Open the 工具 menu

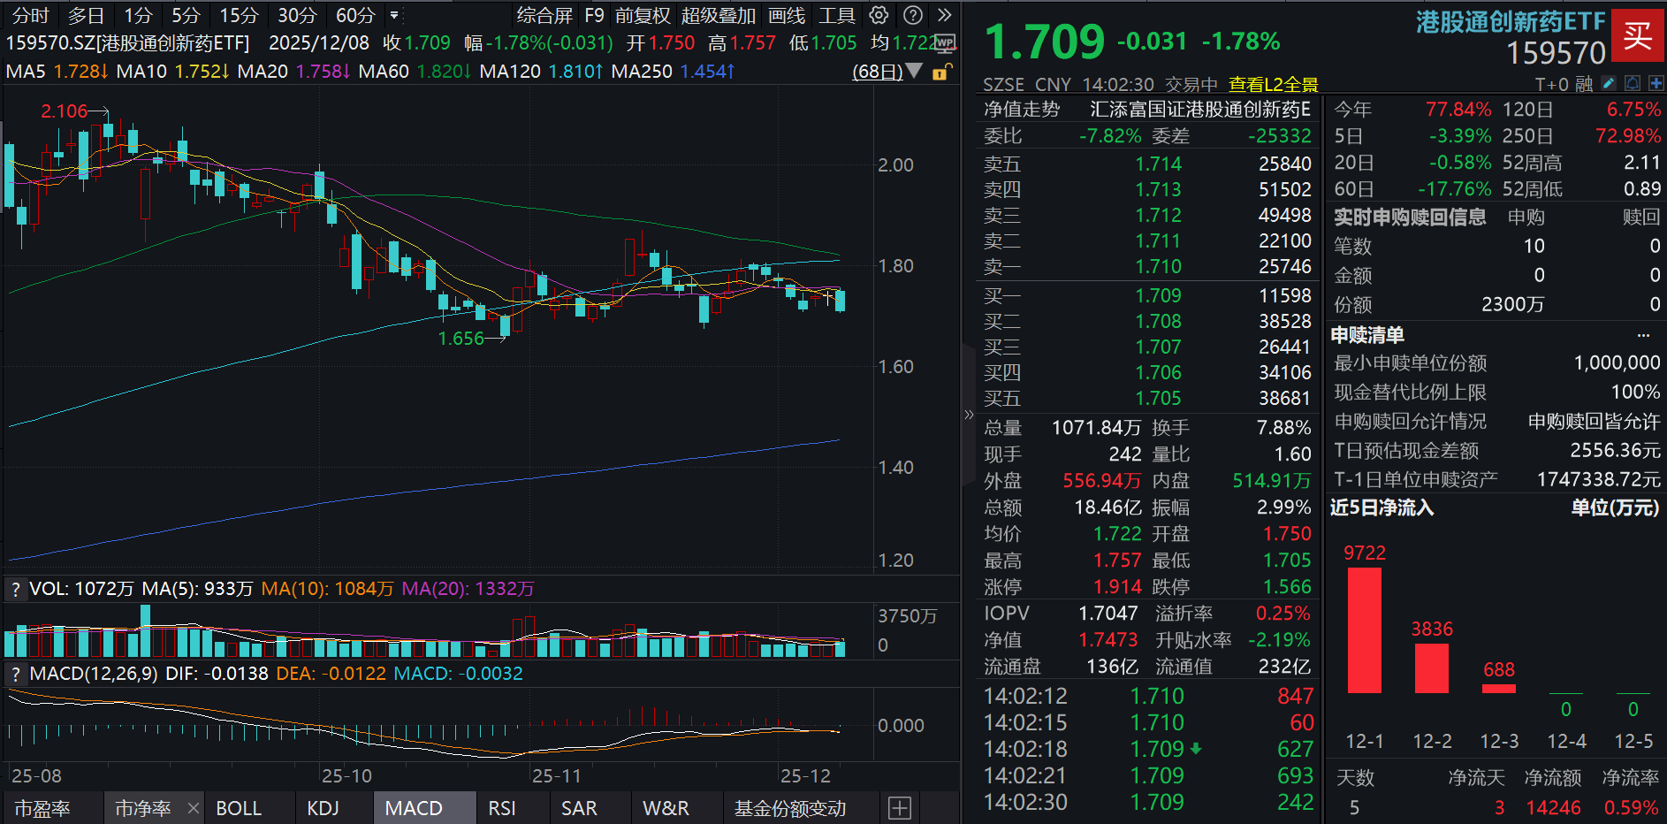pos(836,14)
